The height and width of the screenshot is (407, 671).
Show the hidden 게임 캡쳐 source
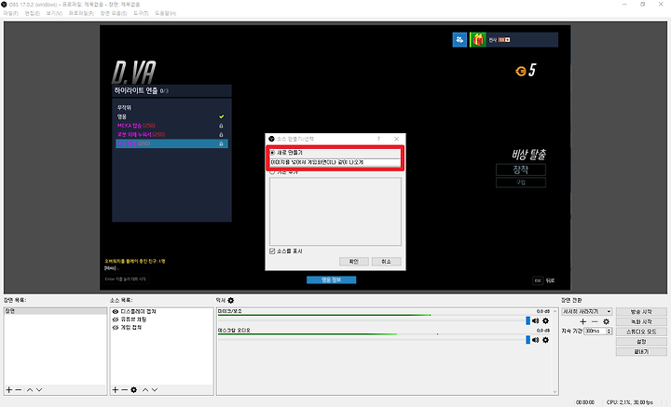click(116, 328)
